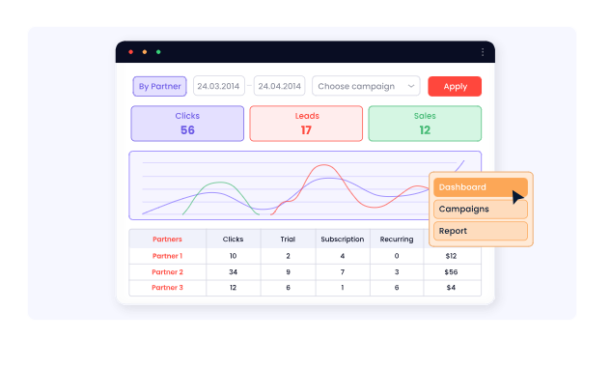
Task: Open the three-dot menu in title bar
Action: (483, 52)
